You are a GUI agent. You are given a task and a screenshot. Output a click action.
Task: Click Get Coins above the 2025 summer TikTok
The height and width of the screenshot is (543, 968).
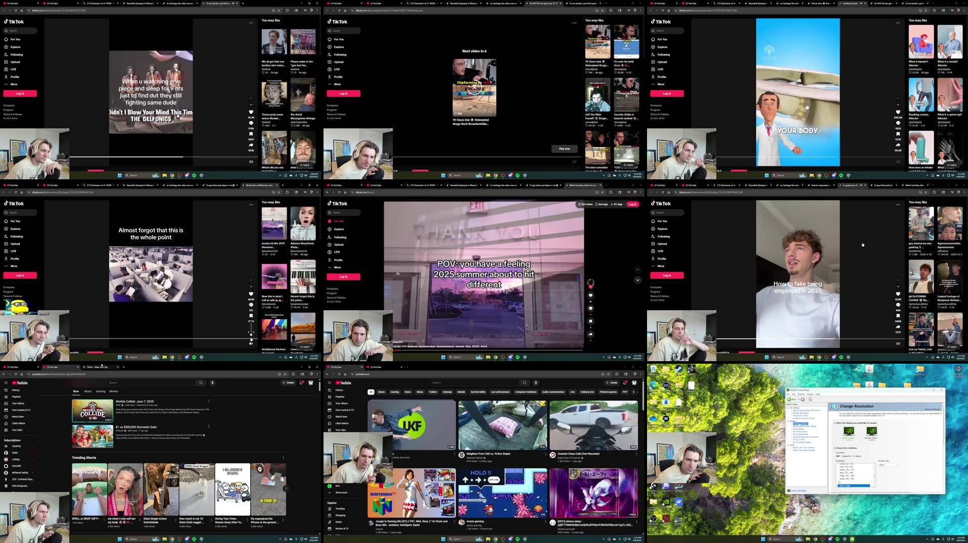point(585,204)
